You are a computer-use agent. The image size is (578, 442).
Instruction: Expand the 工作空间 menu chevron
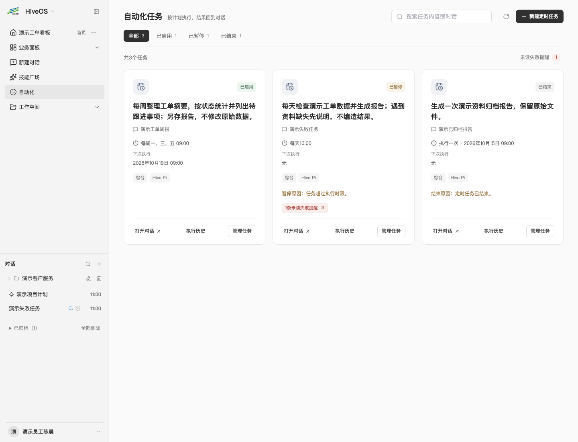pyautogui.click(x=97, y=107)
